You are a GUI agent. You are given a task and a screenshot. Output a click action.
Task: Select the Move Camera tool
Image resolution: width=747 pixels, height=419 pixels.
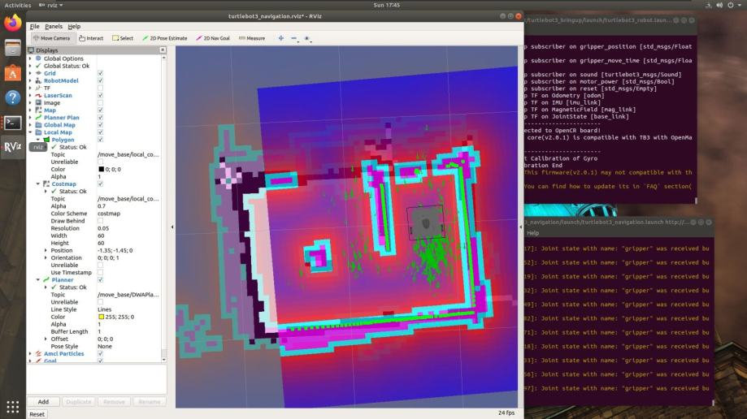pyautogui.click(x=52, y=38)
